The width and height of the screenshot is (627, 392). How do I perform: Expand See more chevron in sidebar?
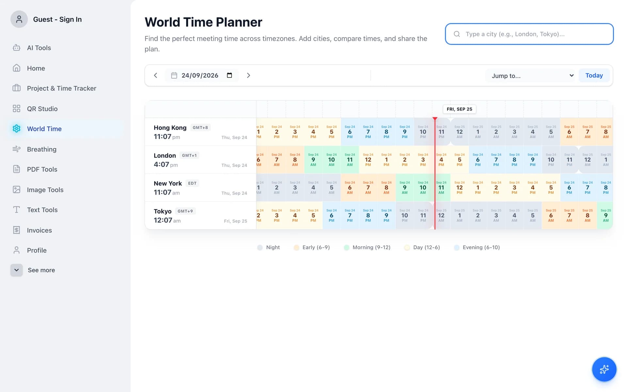[x=17, y=270]
